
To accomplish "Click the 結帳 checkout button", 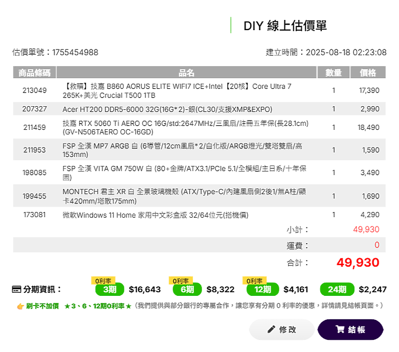I will (x=350, y=330).
